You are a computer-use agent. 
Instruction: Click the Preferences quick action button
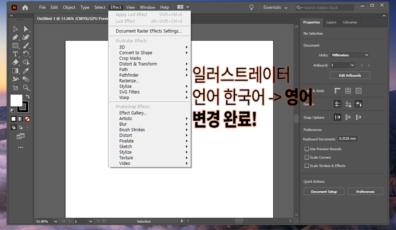tap(365, 192)
